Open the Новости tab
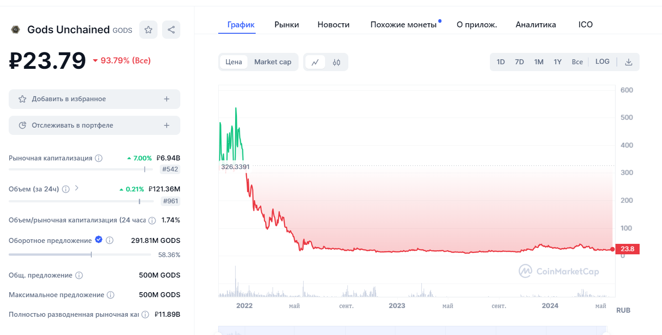The height and width of the screenshot is (335, 662). [x=334, y=25]
